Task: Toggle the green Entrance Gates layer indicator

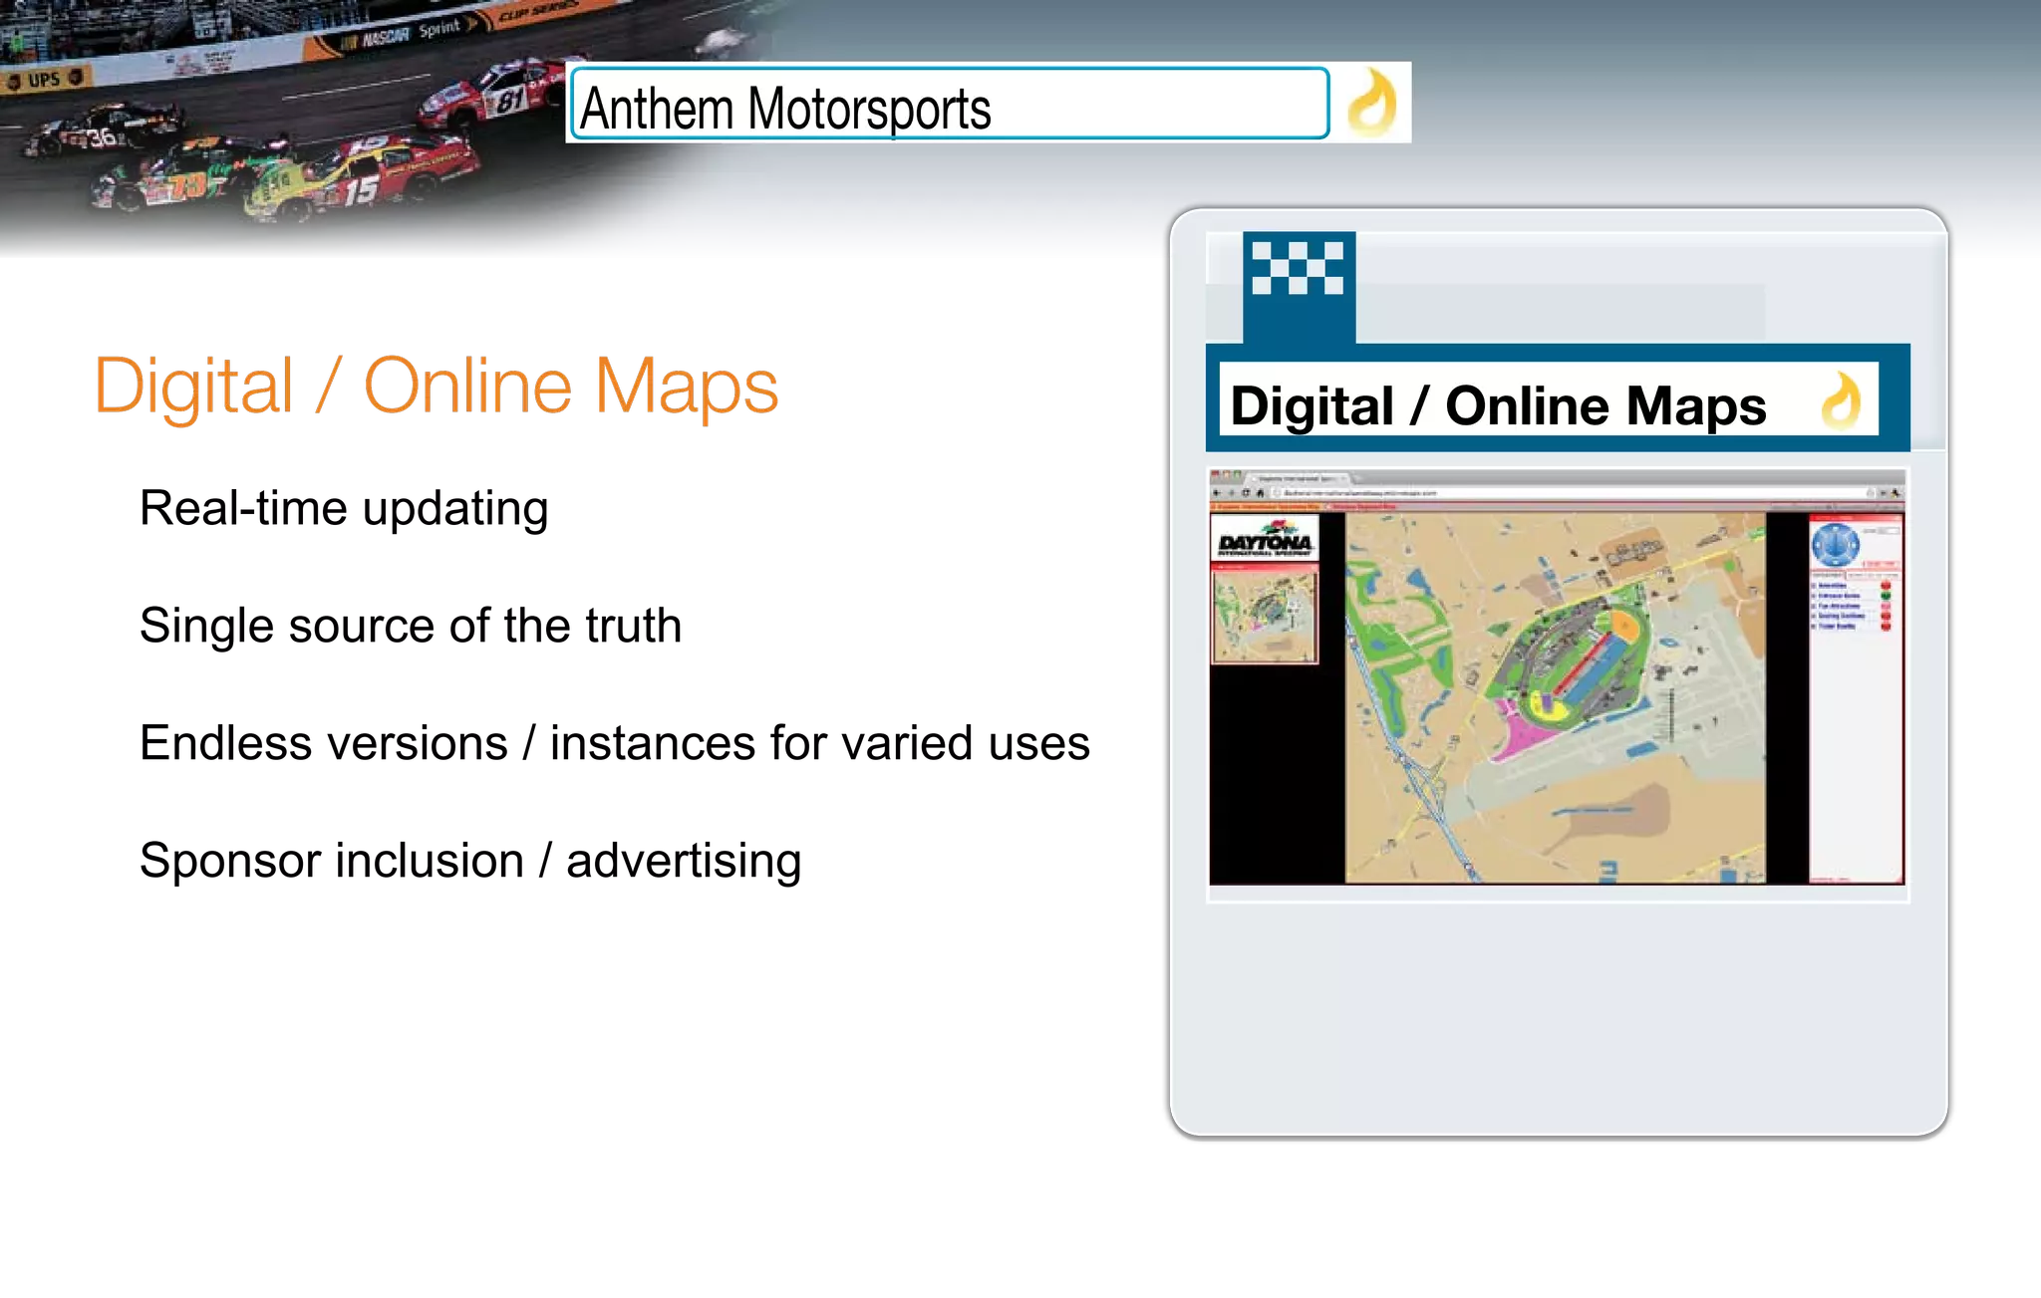Action: pos(1886,596)
